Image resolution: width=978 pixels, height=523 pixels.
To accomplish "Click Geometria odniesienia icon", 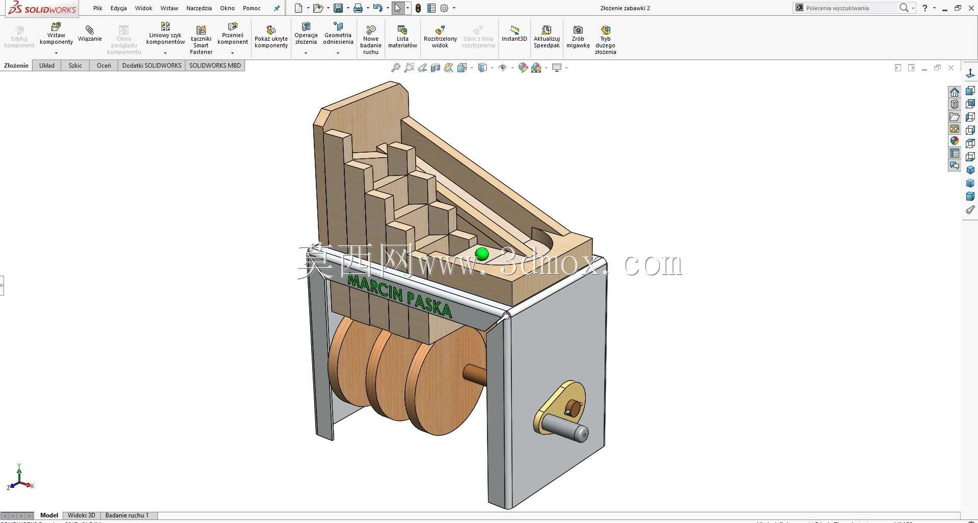I will pyautogui.click(x=338, y=34).
